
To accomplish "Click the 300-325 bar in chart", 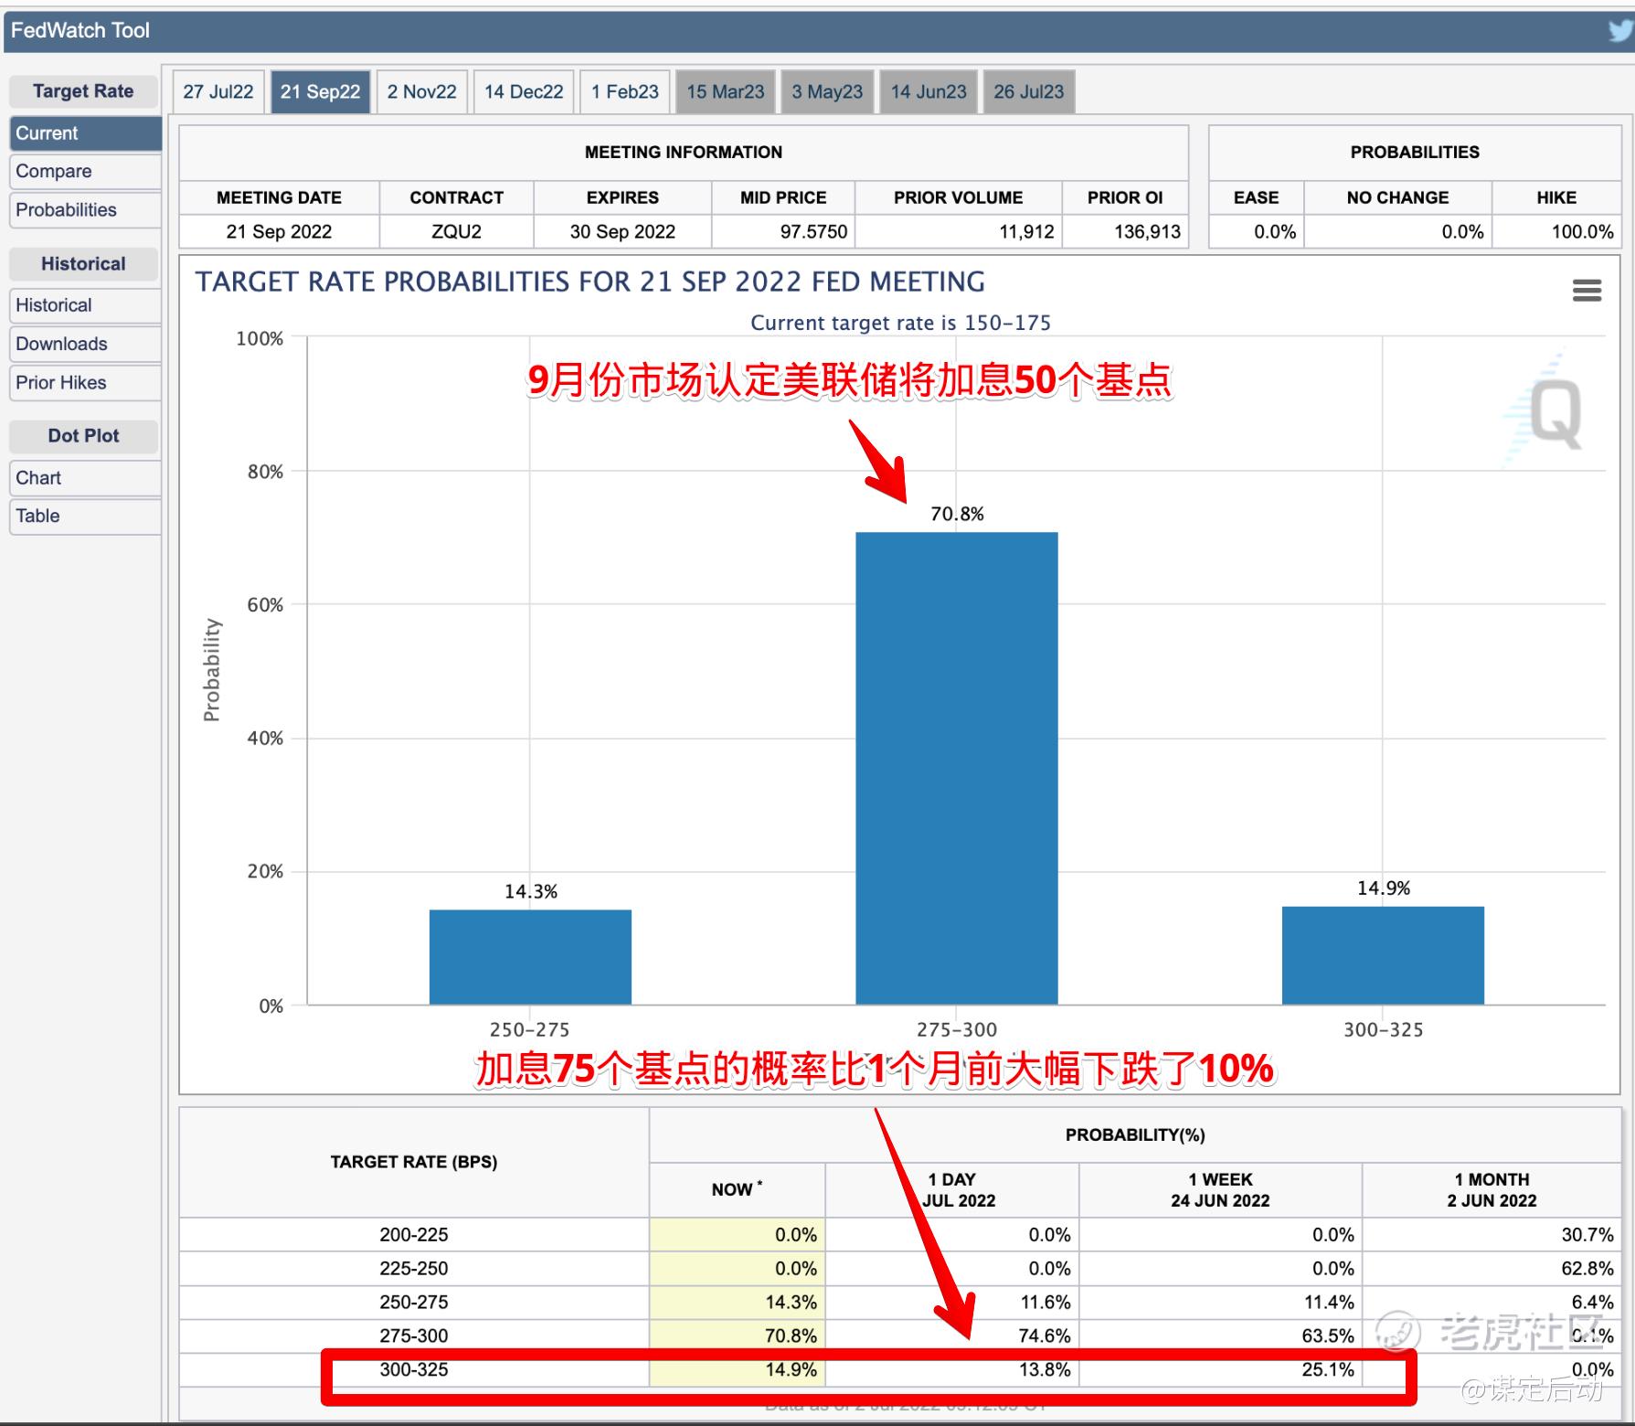I will click(x=1383, y=955).
